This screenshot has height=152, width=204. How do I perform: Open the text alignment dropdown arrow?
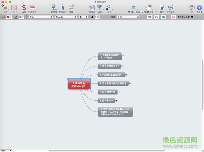coord(99,17)
